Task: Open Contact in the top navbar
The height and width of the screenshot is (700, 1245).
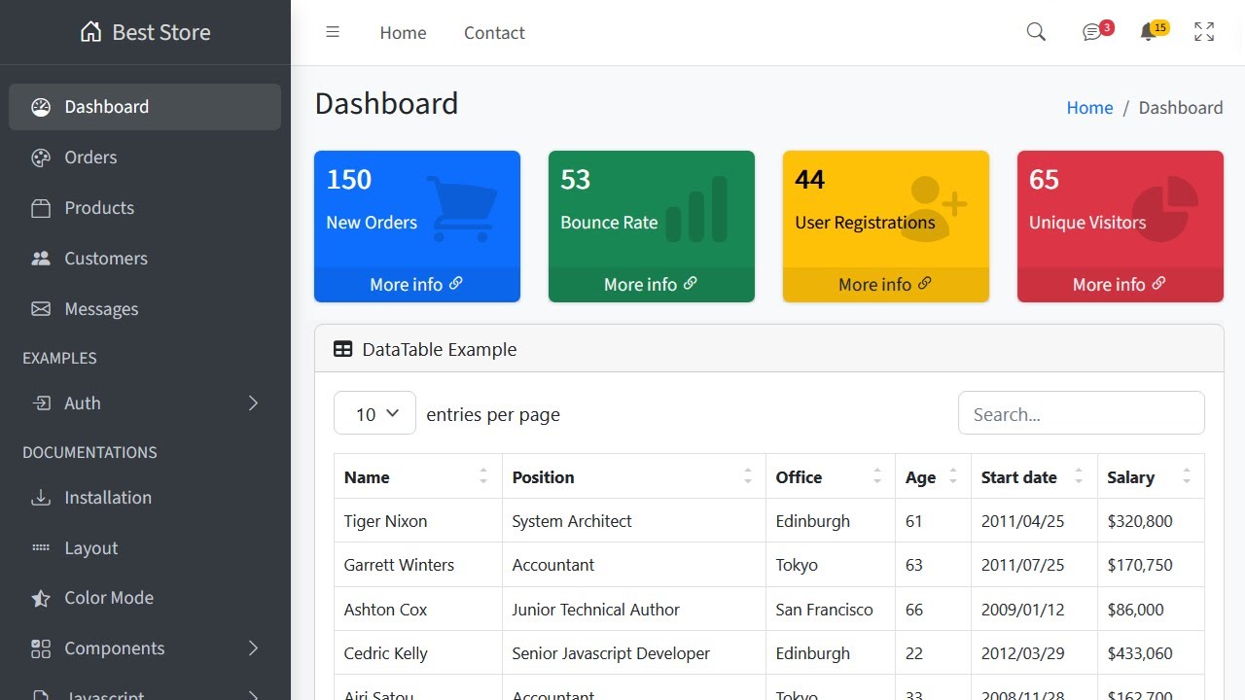Action: coord(494,32)
